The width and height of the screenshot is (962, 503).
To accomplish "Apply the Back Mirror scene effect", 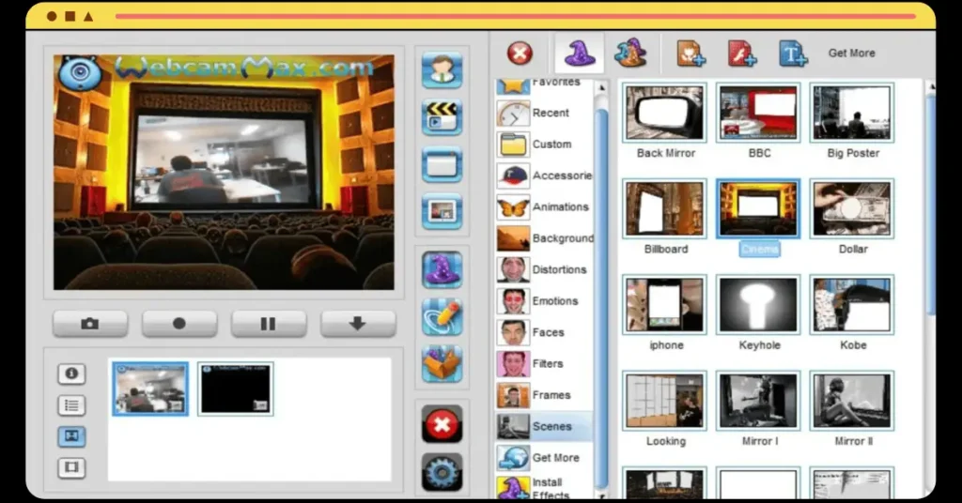I will click(665, 113).
